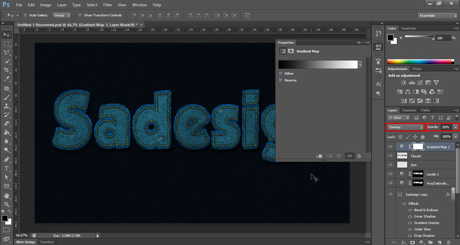This screenshot has width=460, height=245.
Task: Hide the Gradient Map 1 layer
Action: (390, 147)
